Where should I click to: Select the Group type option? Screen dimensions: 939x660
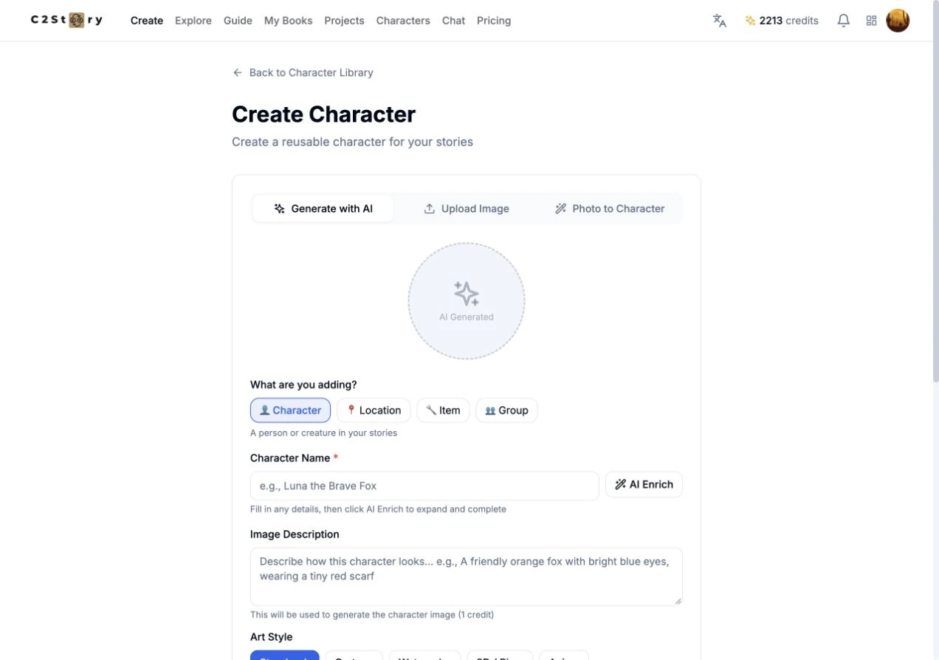point(506,410)
